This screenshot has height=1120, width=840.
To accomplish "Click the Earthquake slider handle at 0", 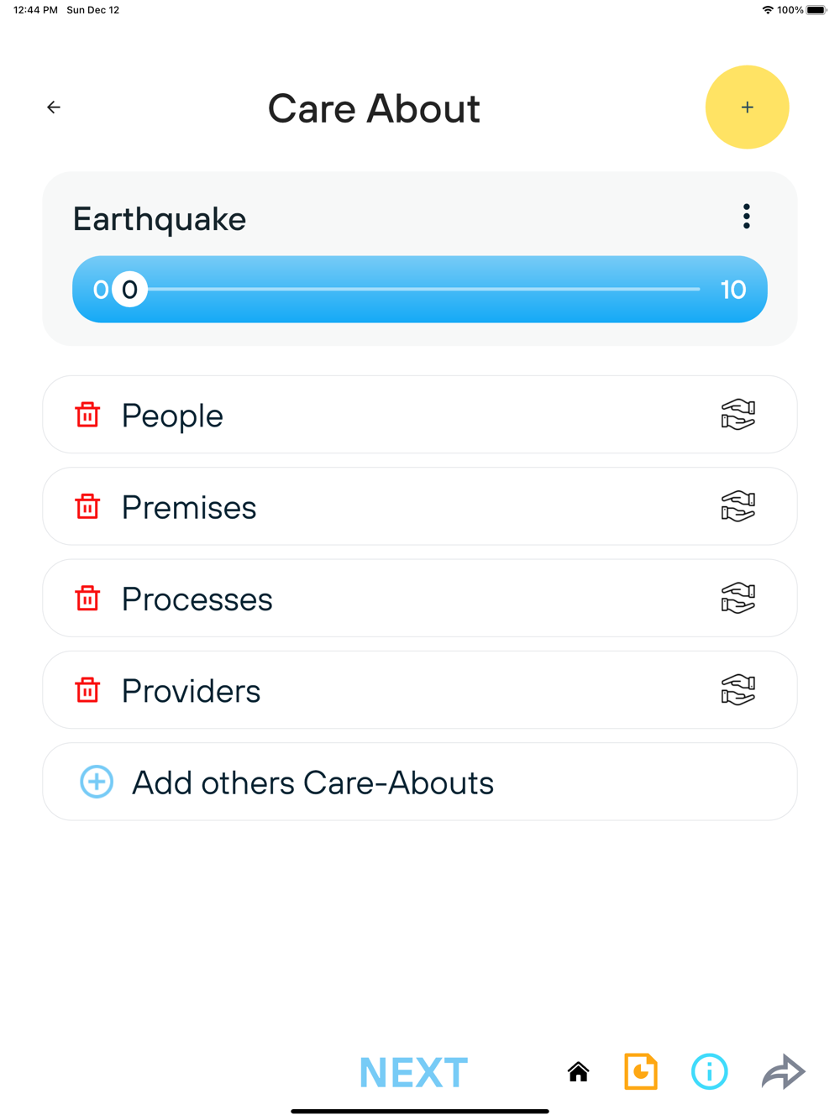I will 129,290.
